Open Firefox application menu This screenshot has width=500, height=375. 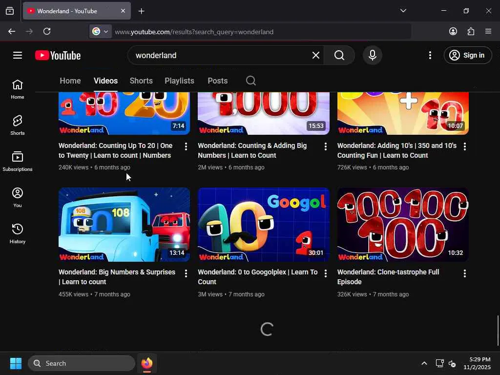pyautogui.click(x=488, y=31)
